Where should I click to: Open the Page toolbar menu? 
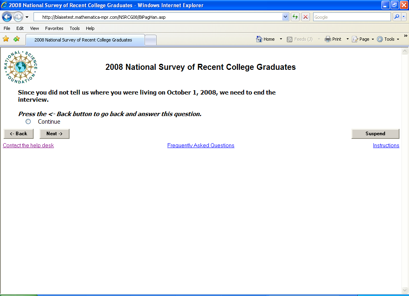point(363,39)
